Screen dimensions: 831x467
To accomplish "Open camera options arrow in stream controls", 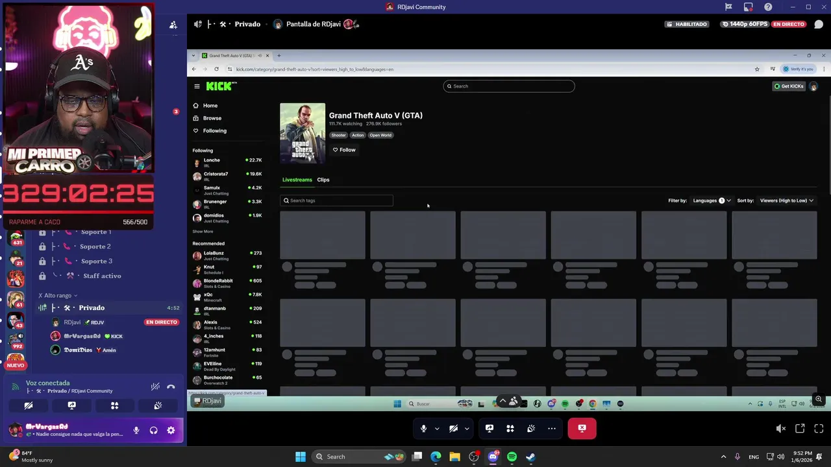I will point(467,429).
